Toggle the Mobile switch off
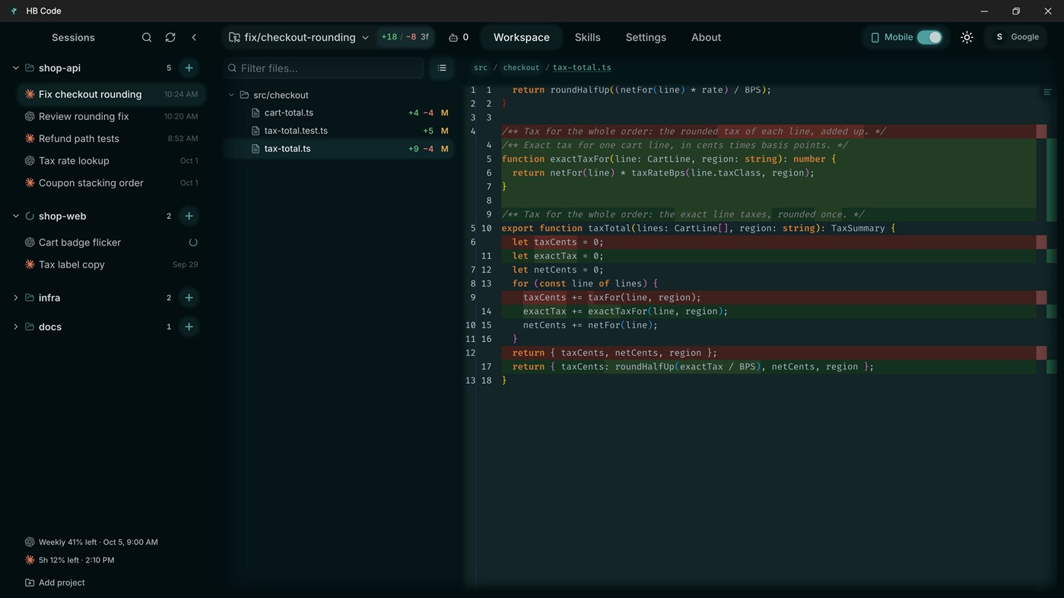Screen dimensions: 1064x598 (929, 37)
